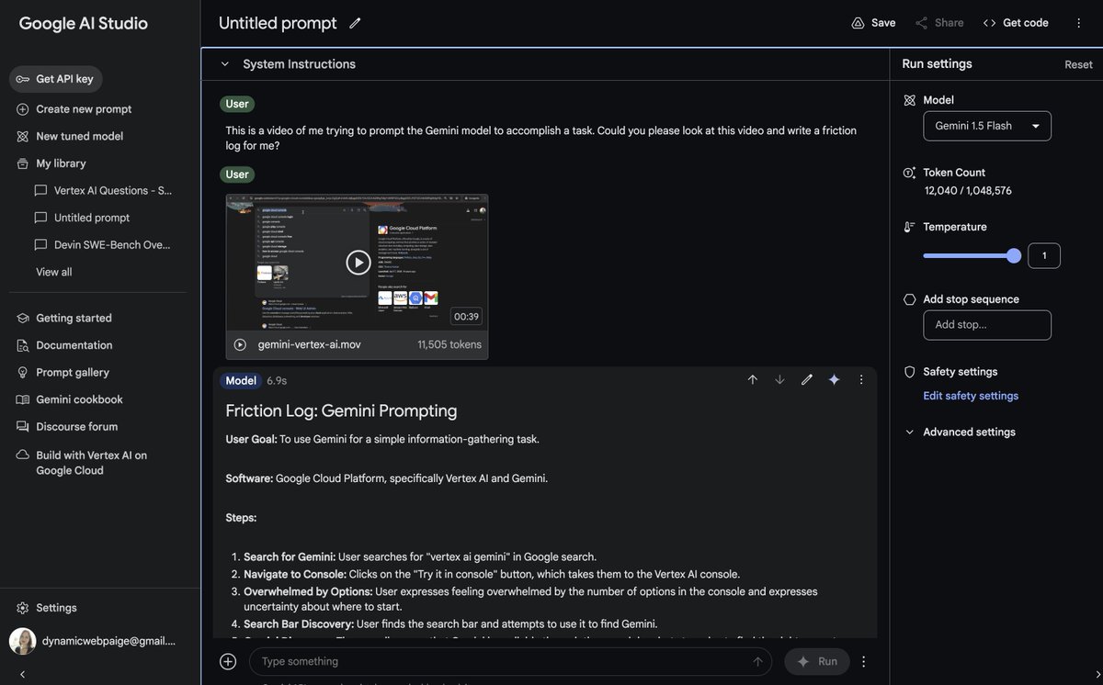Open Getting started
The height and width of the screenshot is (685, 1103).
64,319
